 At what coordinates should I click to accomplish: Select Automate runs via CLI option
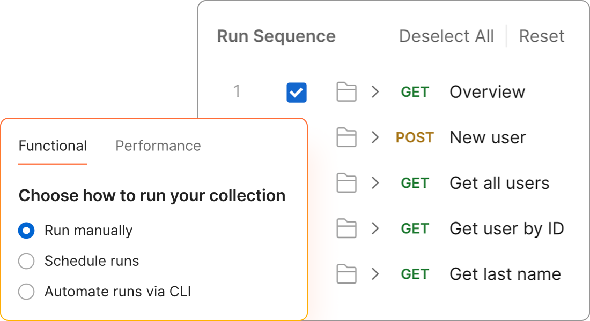tap(26, 292)
